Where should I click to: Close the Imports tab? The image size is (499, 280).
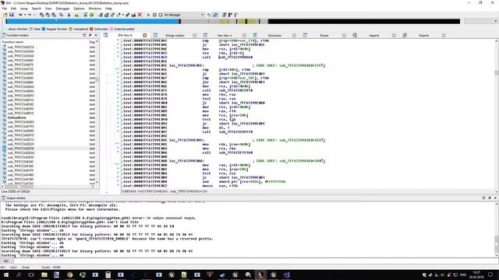tap(394, 35)
